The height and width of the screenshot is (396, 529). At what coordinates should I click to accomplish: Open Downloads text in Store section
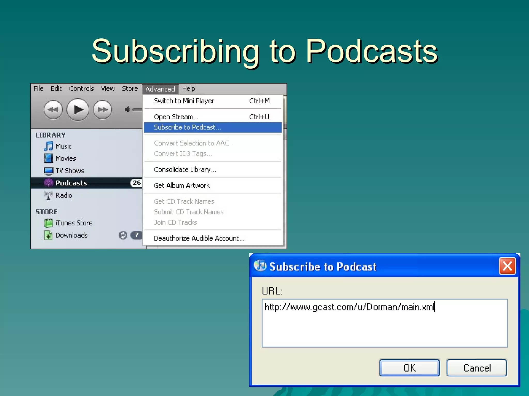coord(72,235)
